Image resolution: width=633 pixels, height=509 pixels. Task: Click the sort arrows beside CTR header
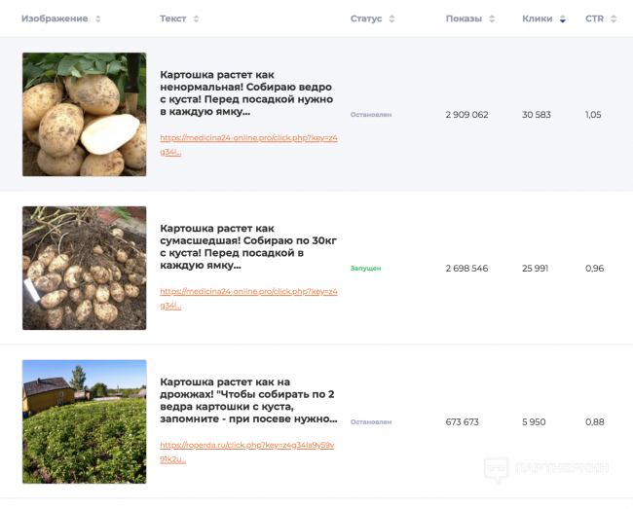614,18
